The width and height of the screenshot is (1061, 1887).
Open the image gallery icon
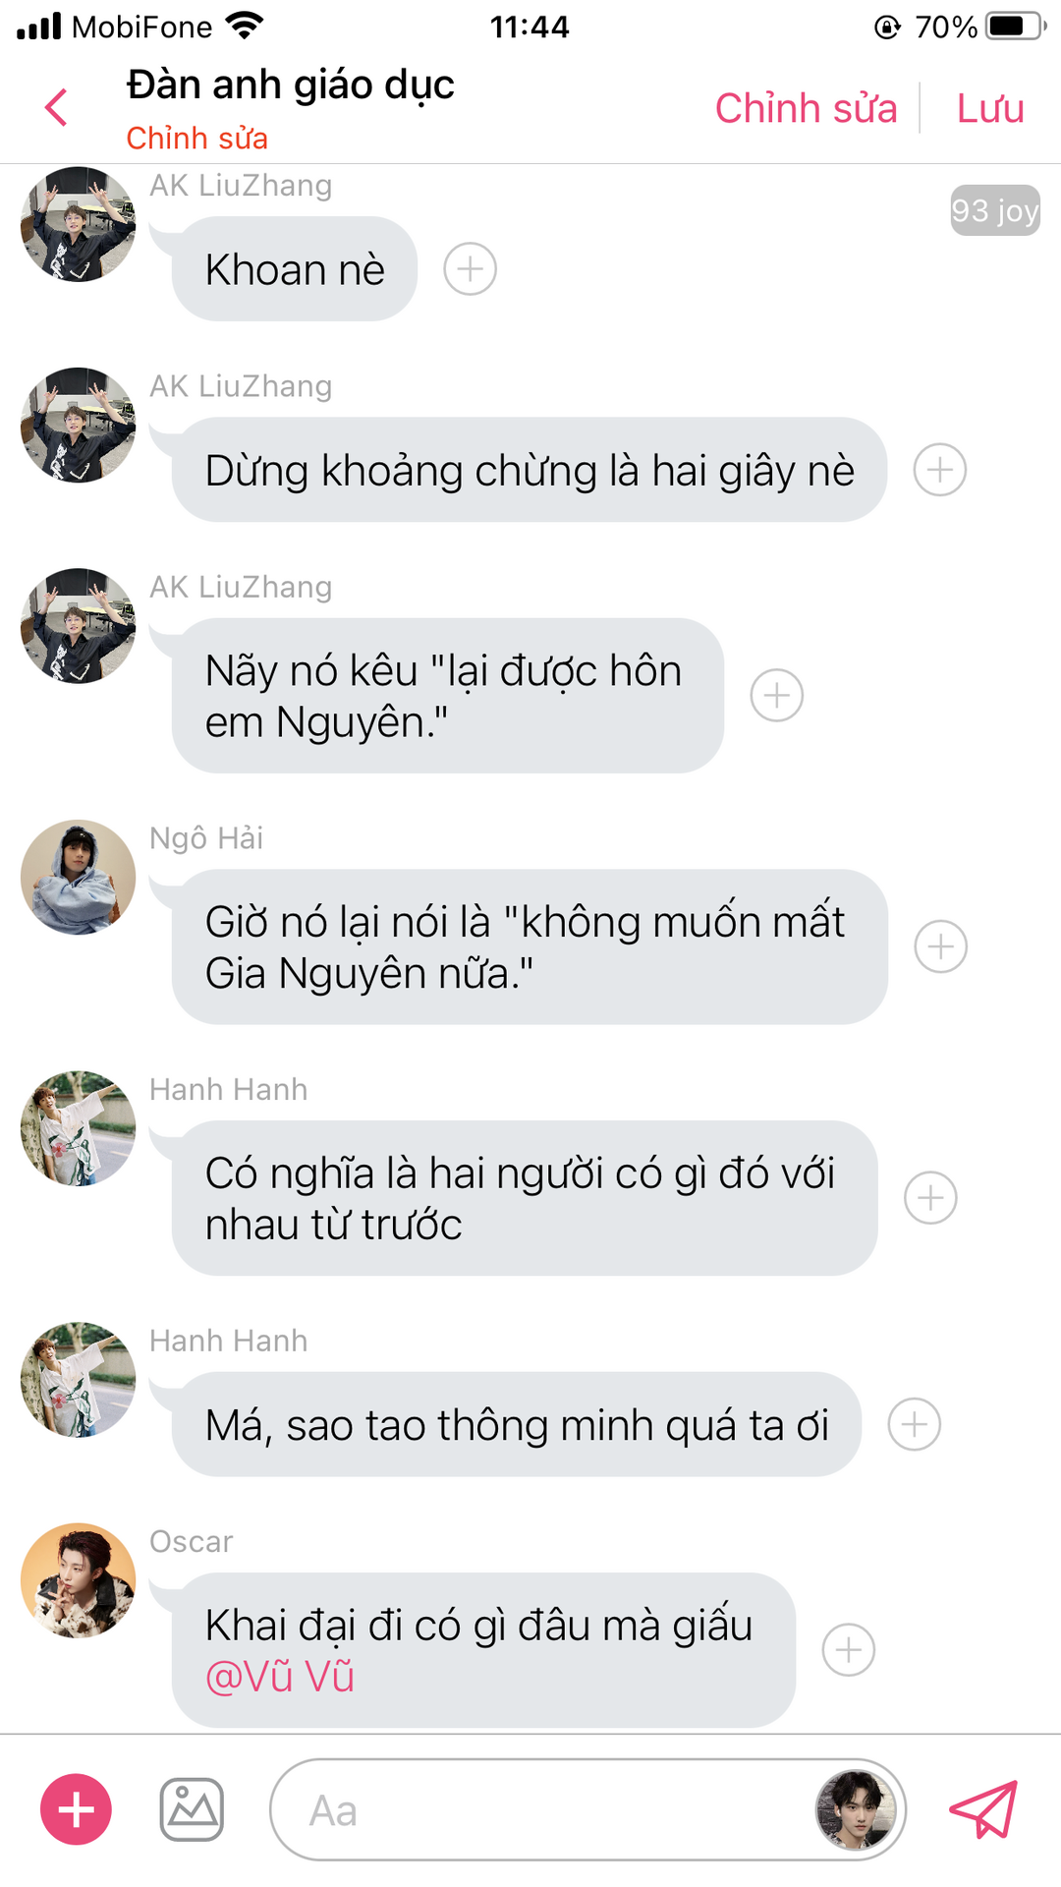pos(192,1809)
